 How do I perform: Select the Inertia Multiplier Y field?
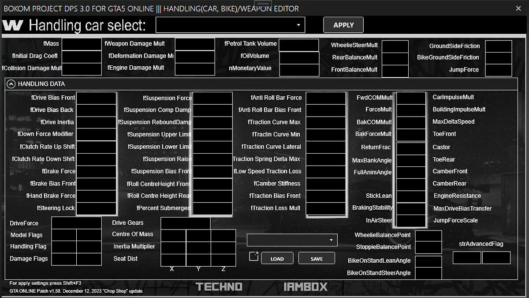[x=198, y=248]
